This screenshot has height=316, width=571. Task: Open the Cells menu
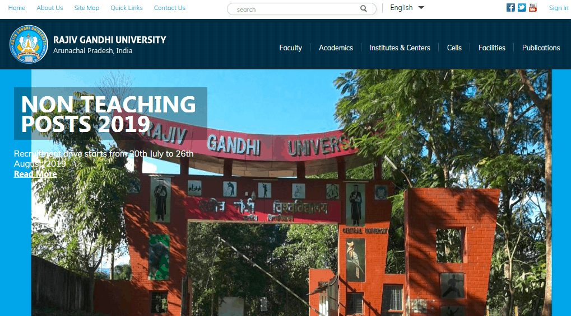(454, 48)
